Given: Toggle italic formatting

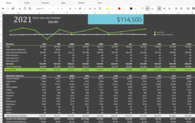Looking at the screenshot, I should [x=85, y=9].
